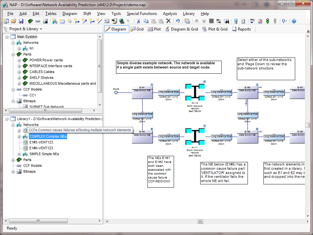Click the green traffic light icon
Viewport: 313px width, 235px height.
[268, 21]
